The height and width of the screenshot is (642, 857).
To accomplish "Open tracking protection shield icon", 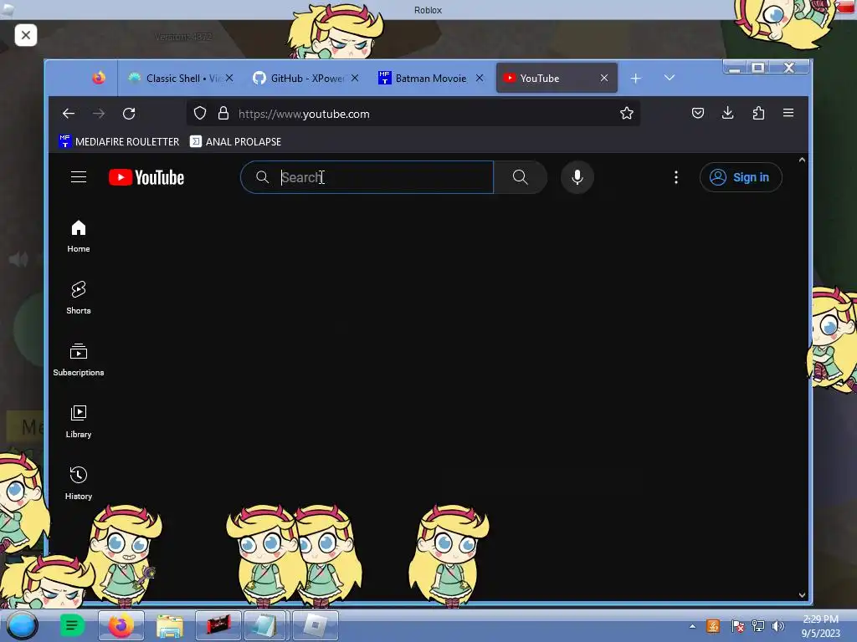I will click(200, 113).
